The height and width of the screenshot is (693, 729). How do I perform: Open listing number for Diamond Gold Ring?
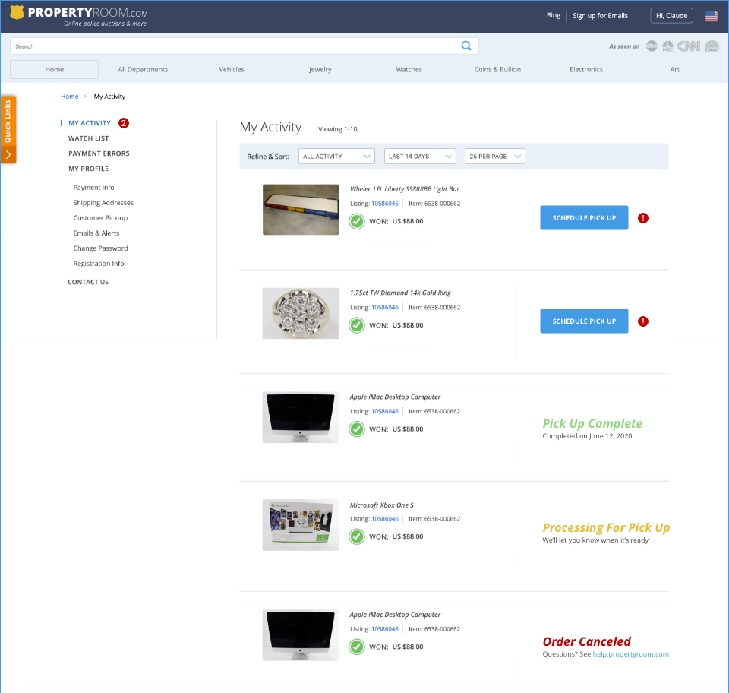(384, 308)
